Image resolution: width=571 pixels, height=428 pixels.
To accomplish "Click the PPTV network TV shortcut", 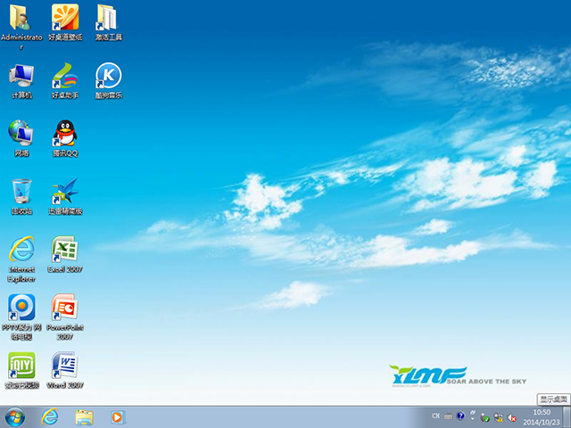I will [x=21, y=308].
